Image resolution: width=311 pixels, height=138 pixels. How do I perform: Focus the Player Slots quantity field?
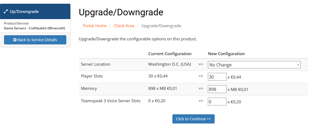coord(217,77)
